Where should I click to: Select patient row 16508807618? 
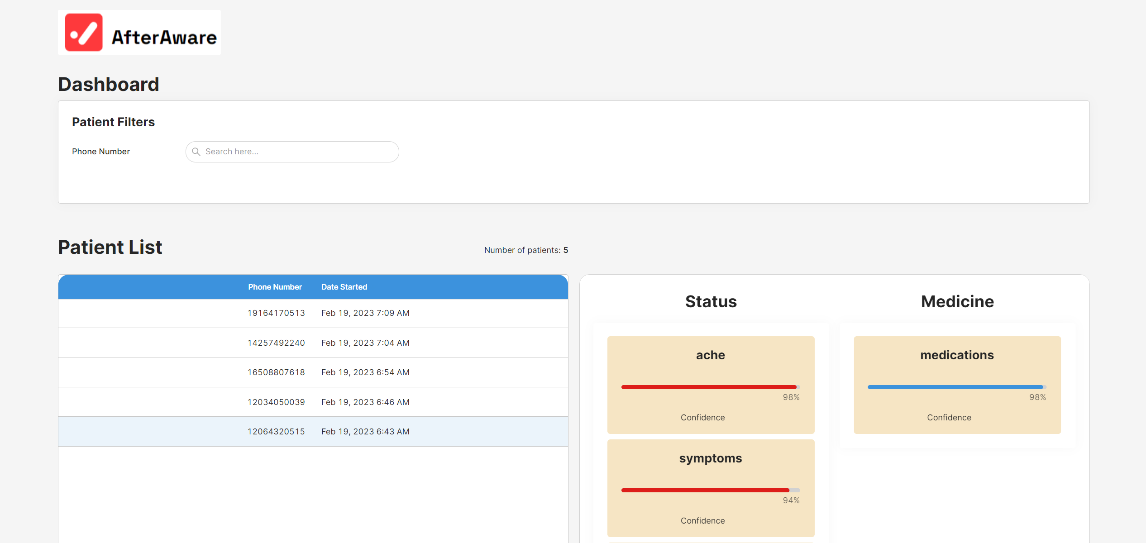pyautogui.click(x=312, y=372)
